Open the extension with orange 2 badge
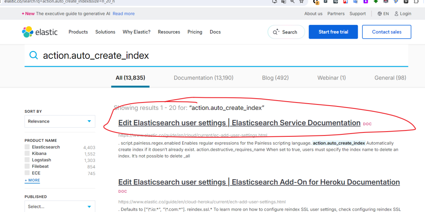425x212 pixels. (x=316, y=2)
